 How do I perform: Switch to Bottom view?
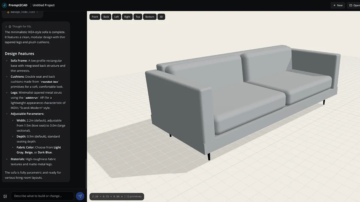coord(150,17)
